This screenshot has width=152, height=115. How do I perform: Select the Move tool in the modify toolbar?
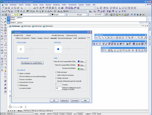coord(5,33)
